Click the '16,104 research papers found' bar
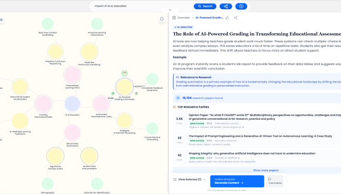The width and height of the screenshot is (341, 194). pyautogui.click(x=257, y=98)
